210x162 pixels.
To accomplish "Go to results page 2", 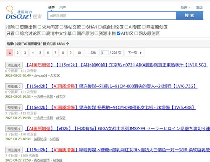I will point(18,53).
